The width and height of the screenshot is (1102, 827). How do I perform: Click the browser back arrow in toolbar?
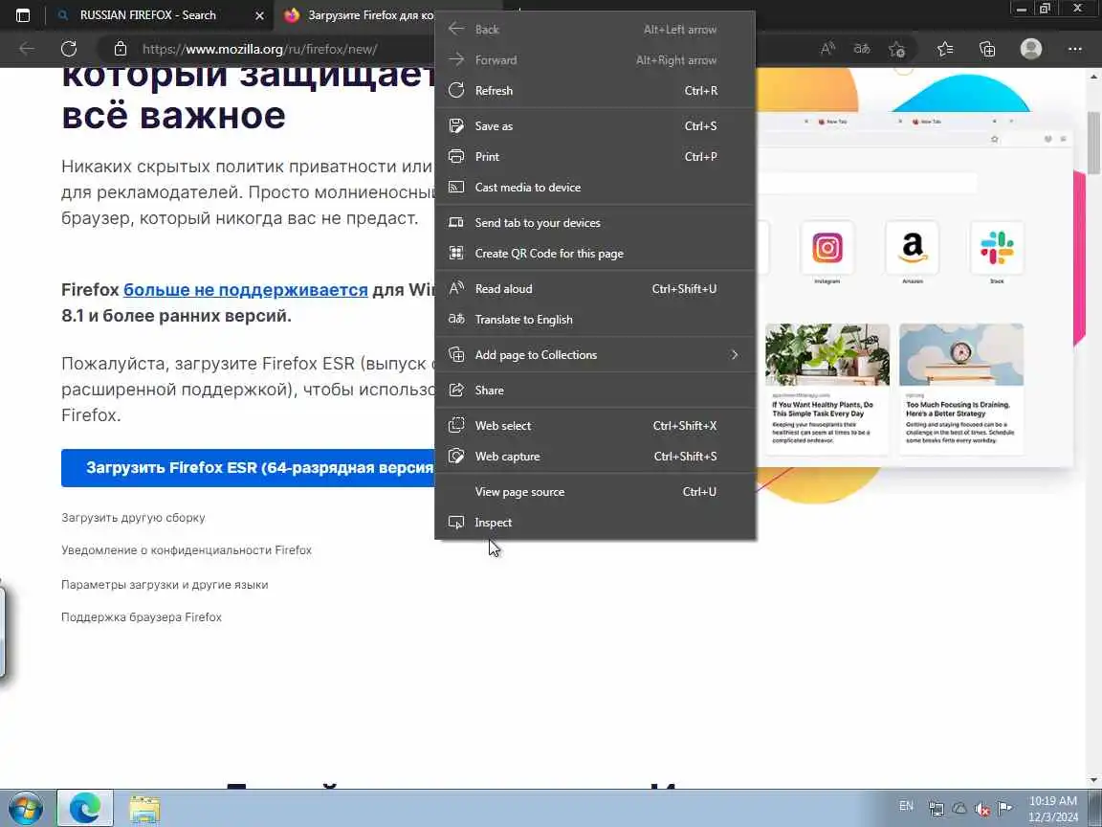point(27,49)
